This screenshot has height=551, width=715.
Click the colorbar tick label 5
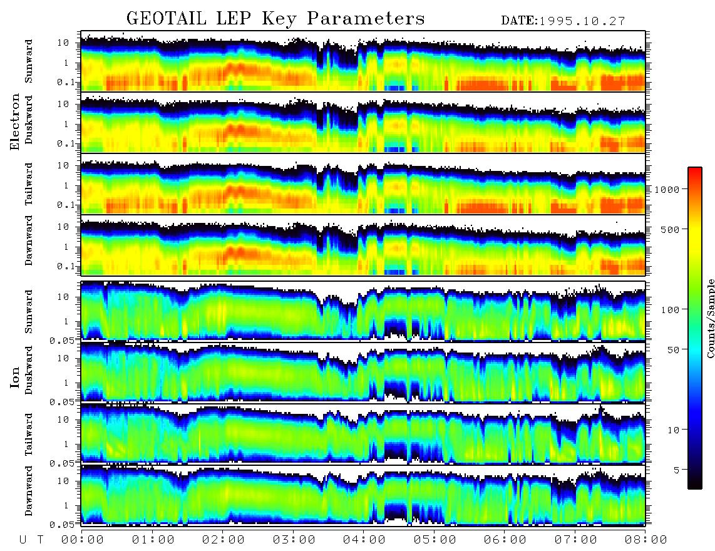(676, 470)
